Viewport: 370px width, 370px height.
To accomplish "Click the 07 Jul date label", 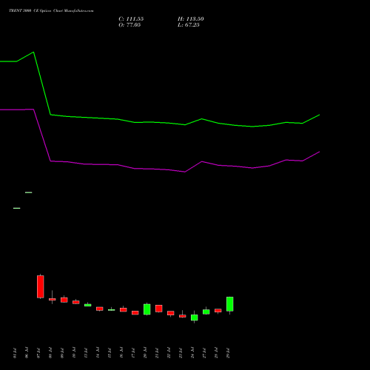I will (x=38, y=353).
